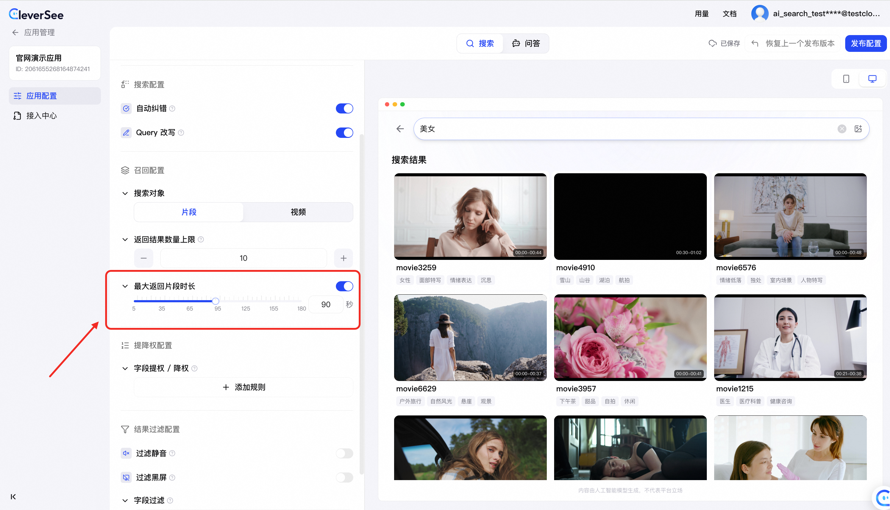Click the Query 改写 pencil icon

pos(126,133)
